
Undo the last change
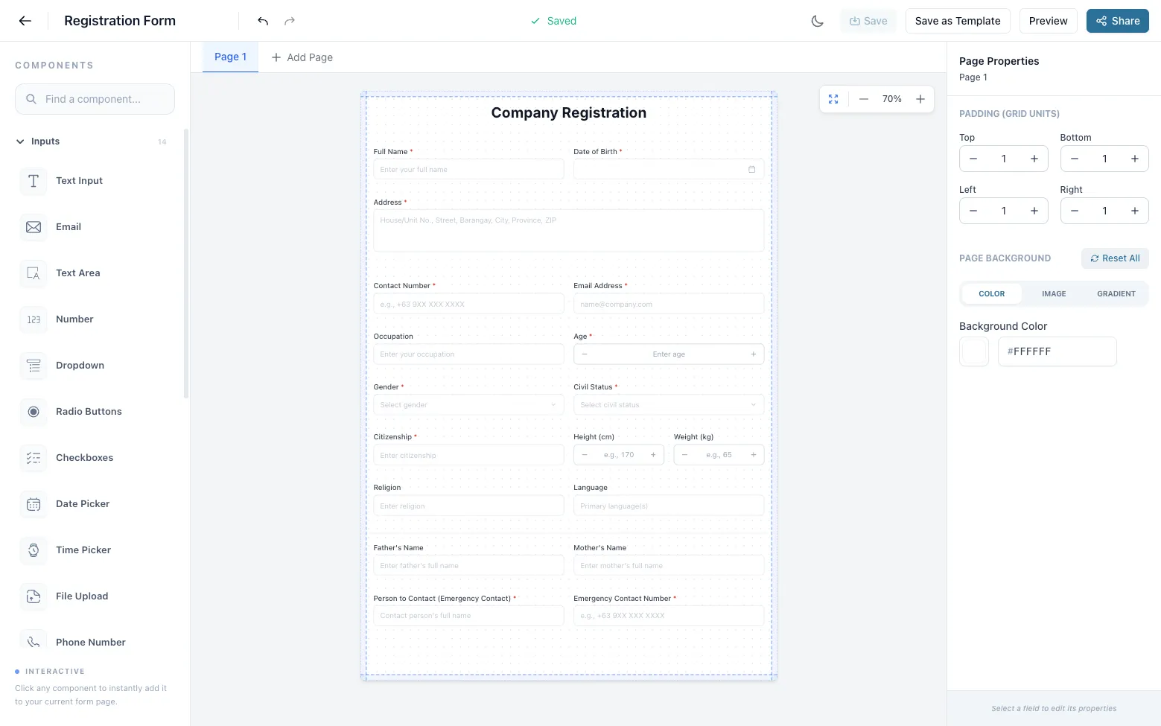pyautogui.click(x=262, y=21)
